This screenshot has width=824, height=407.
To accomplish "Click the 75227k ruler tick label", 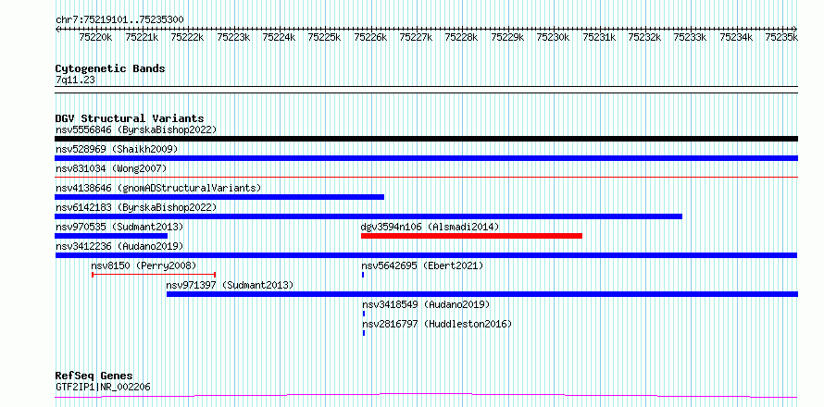I will click(x=417, y=37).
